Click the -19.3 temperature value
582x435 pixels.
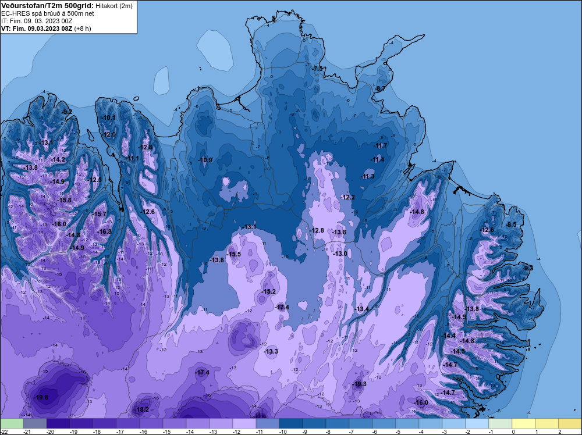click(x=359, y=384)
